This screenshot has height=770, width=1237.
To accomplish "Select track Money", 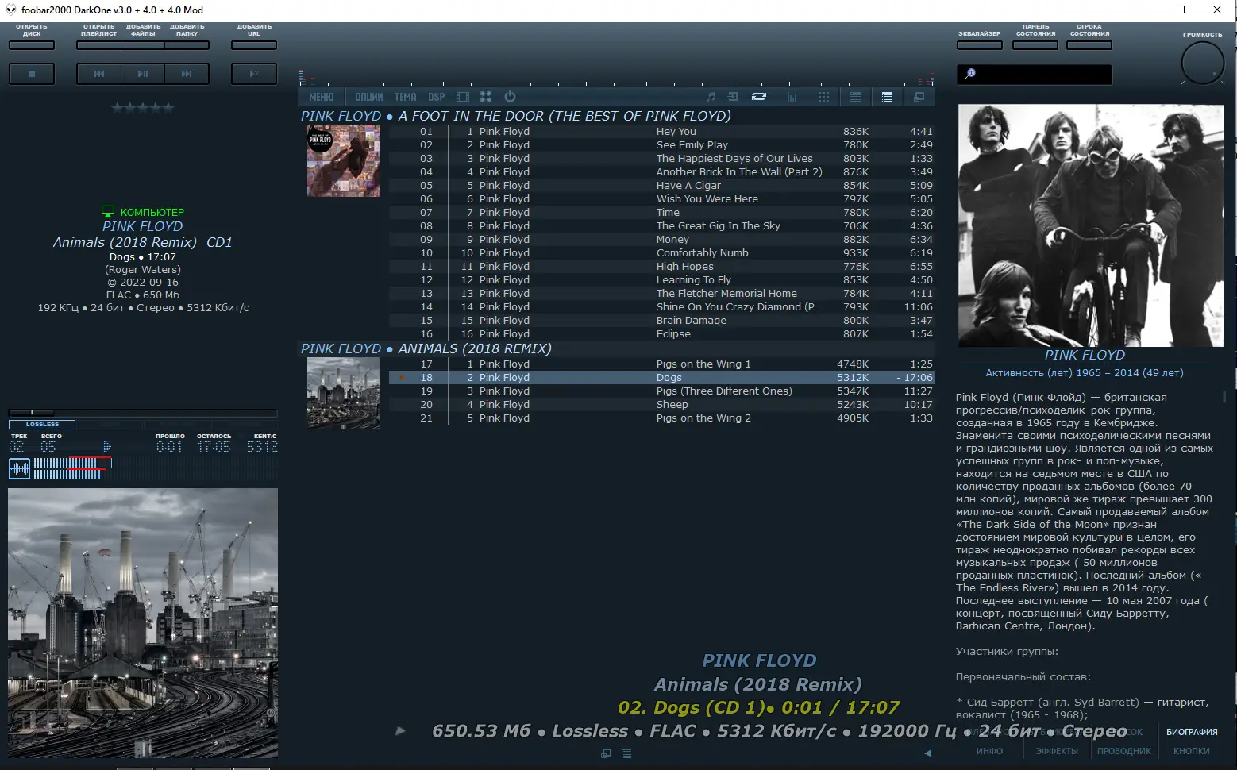I will (661, 240).
